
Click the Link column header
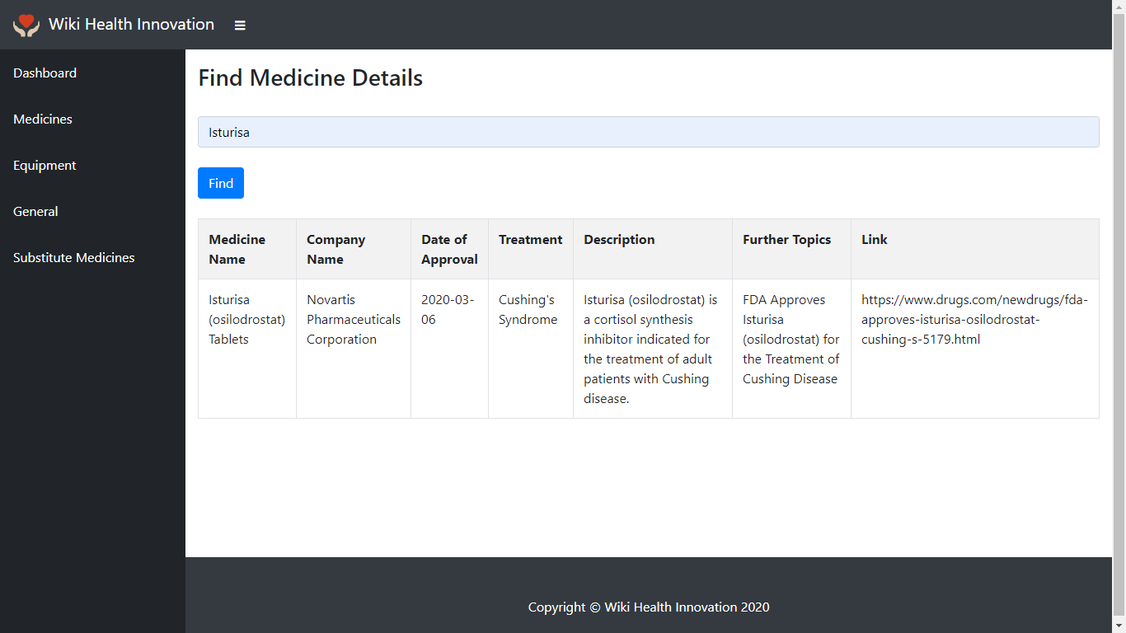coord(975,249)
